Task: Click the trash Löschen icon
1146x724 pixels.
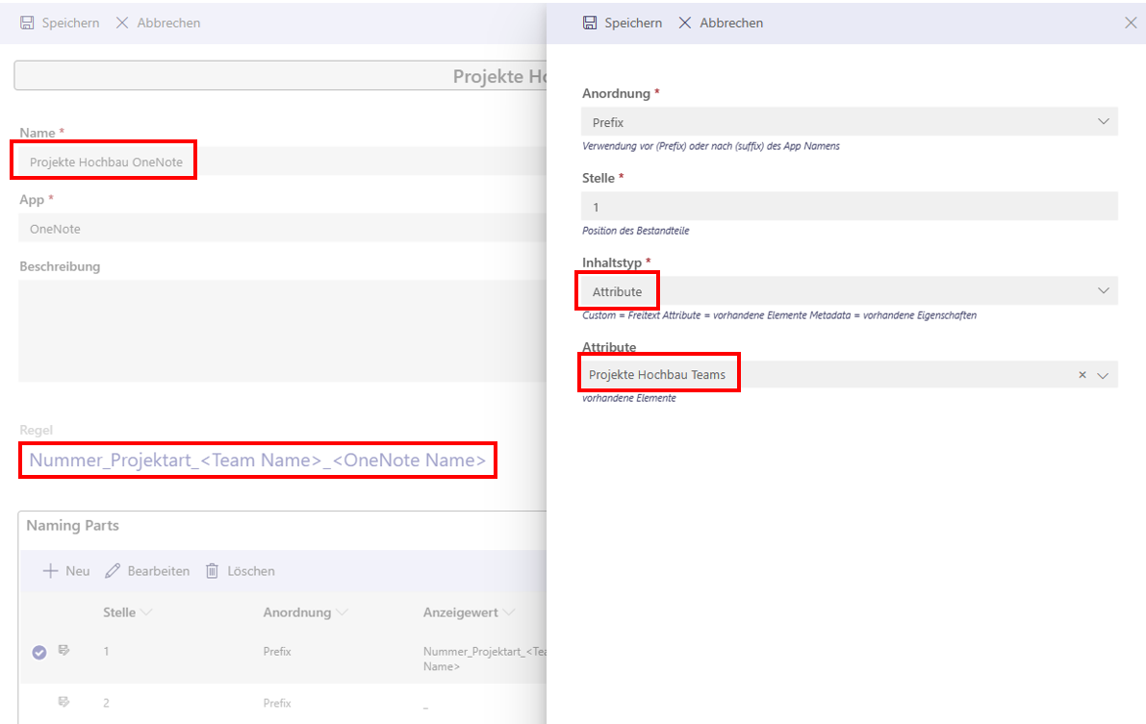Action: point(212,571)
